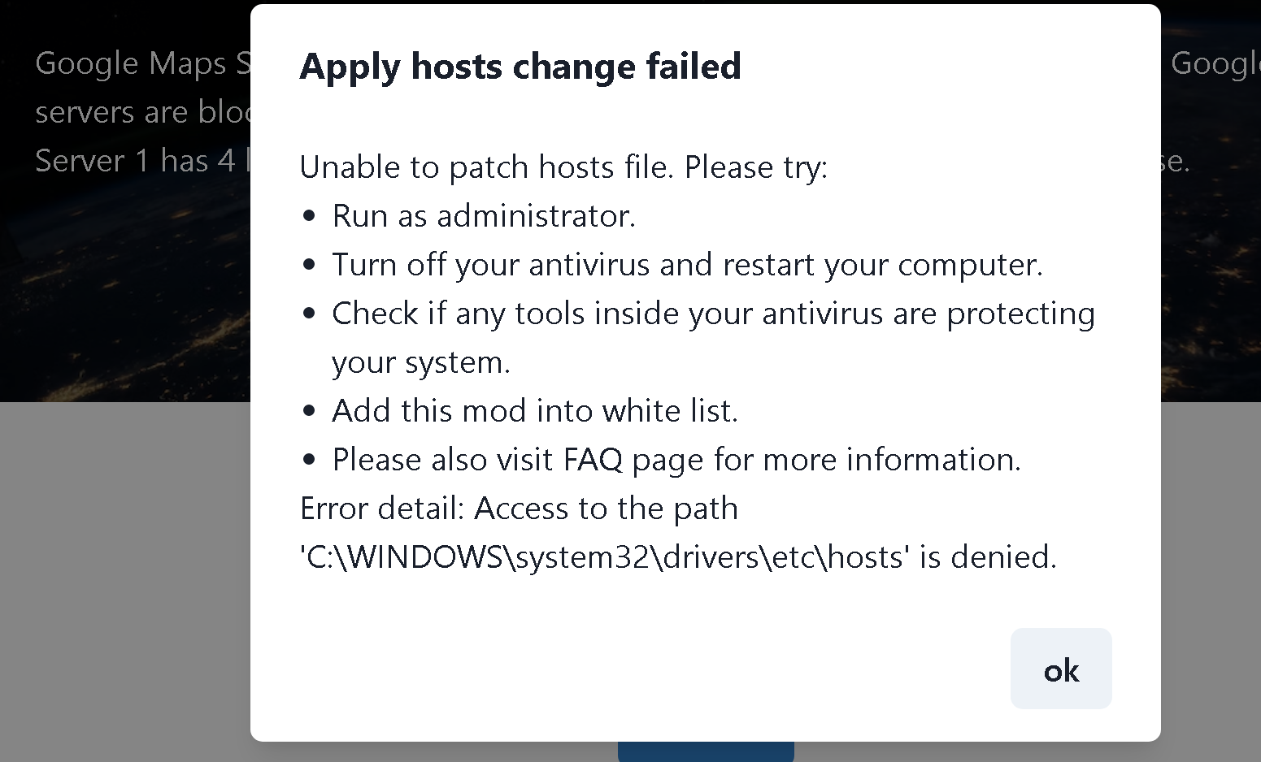Click the antivirus restart suggestion text
This screenshot has height=762, width=1261.
pos(688,264)
